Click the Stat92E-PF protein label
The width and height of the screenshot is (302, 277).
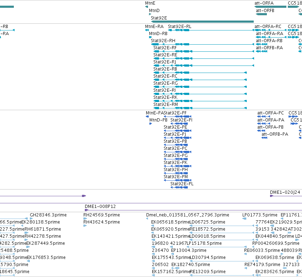(x=175, y=113)
